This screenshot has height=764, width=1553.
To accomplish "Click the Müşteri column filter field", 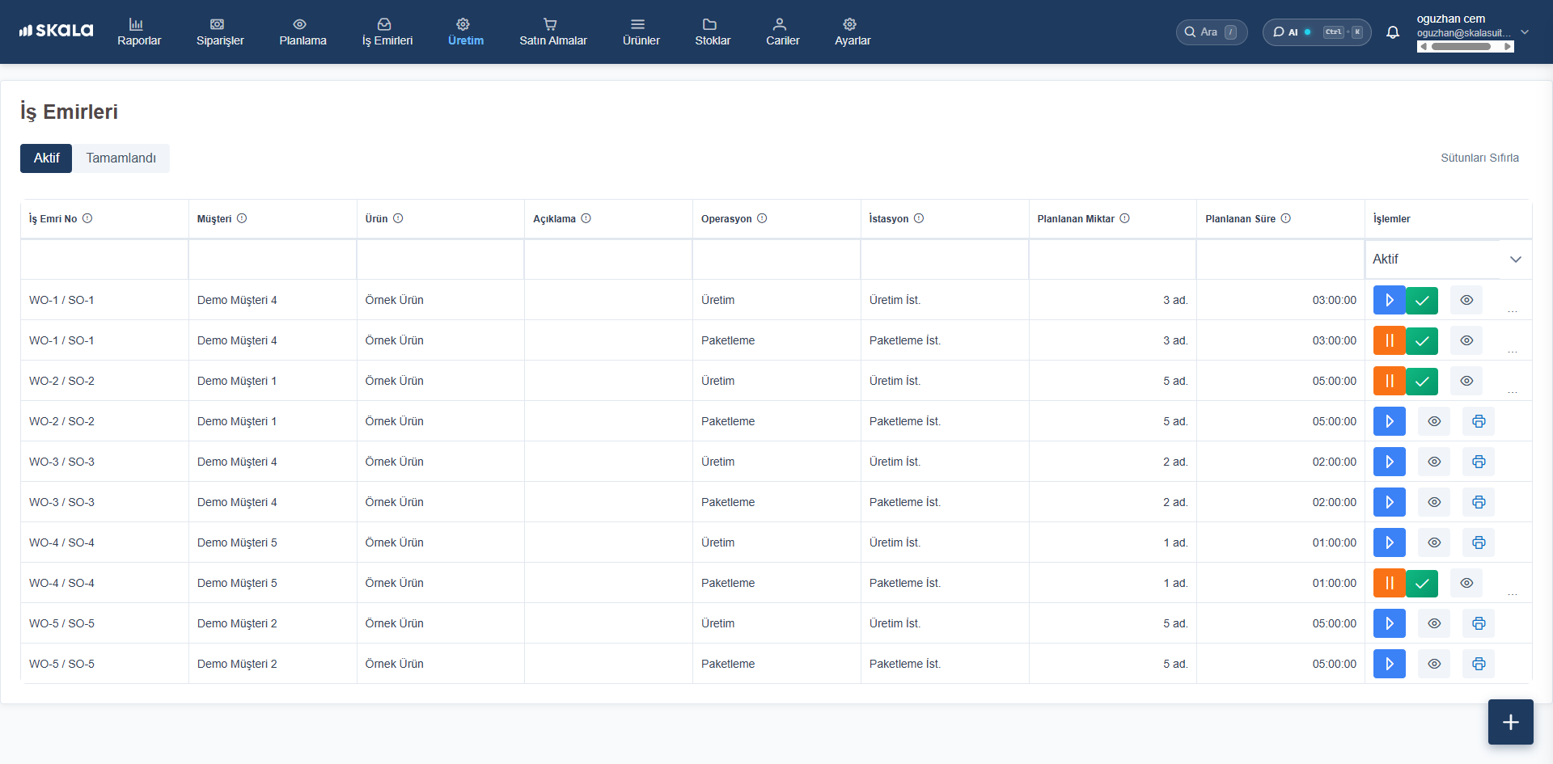I will (x=273, y=260).
